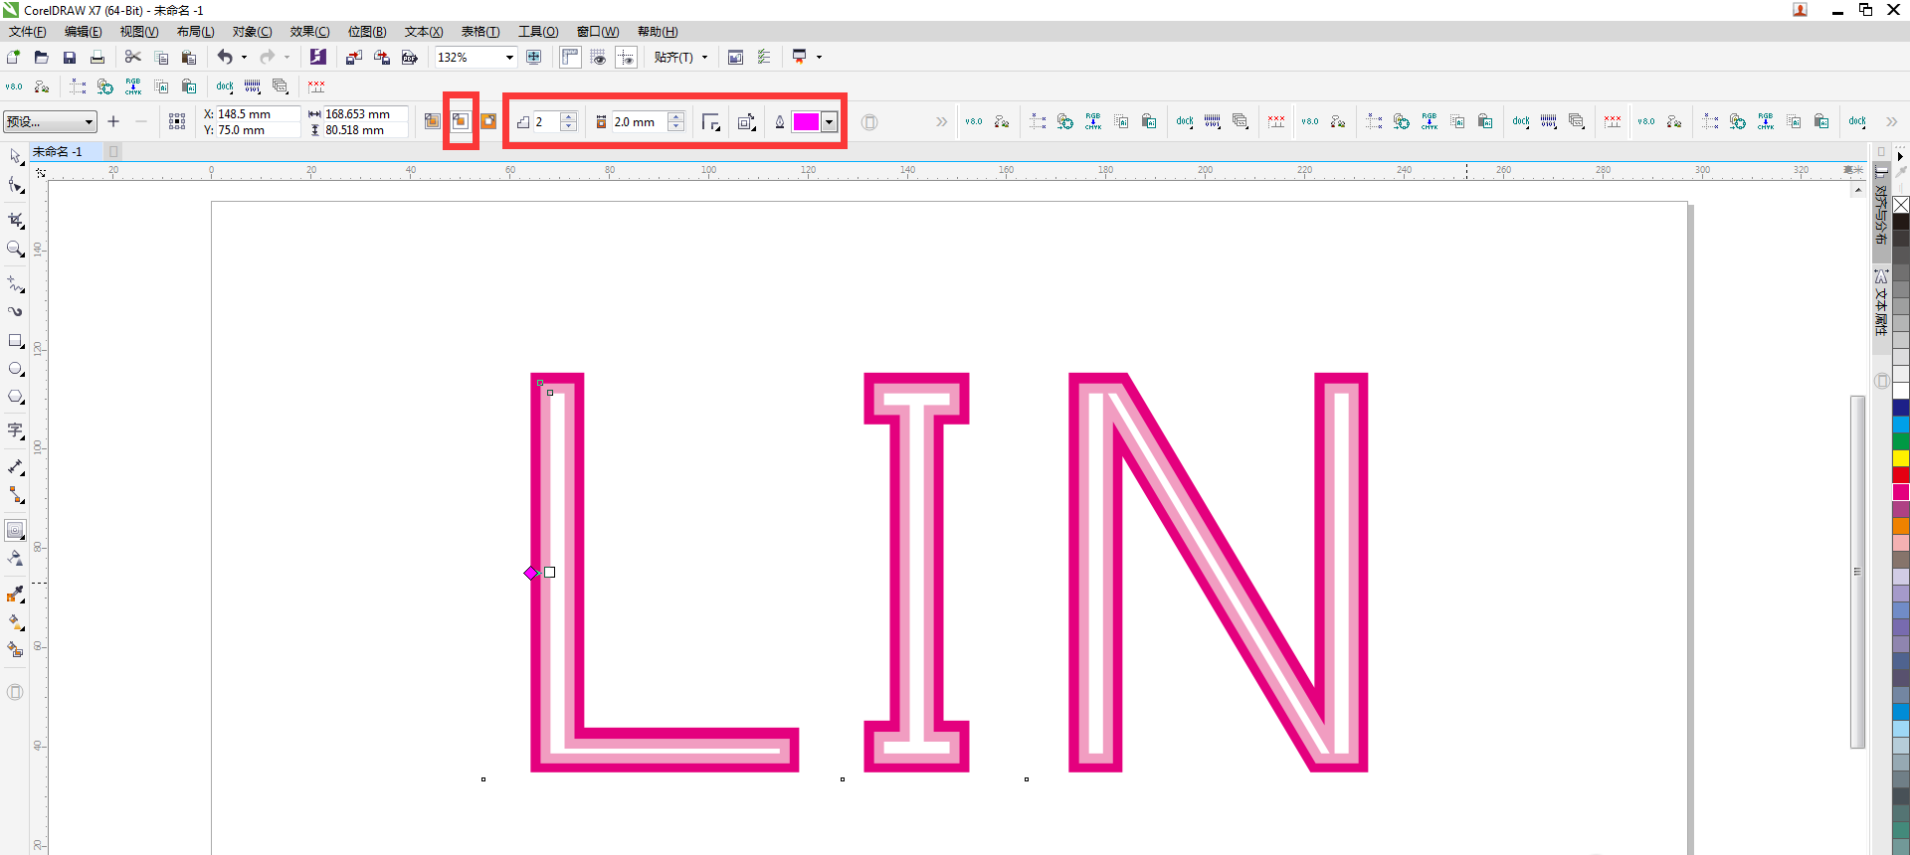Open the 位图(B) menu
1910x855 pixels.
tap(367, 32)
